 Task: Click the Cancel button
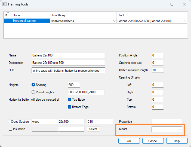tap(153, 141)
